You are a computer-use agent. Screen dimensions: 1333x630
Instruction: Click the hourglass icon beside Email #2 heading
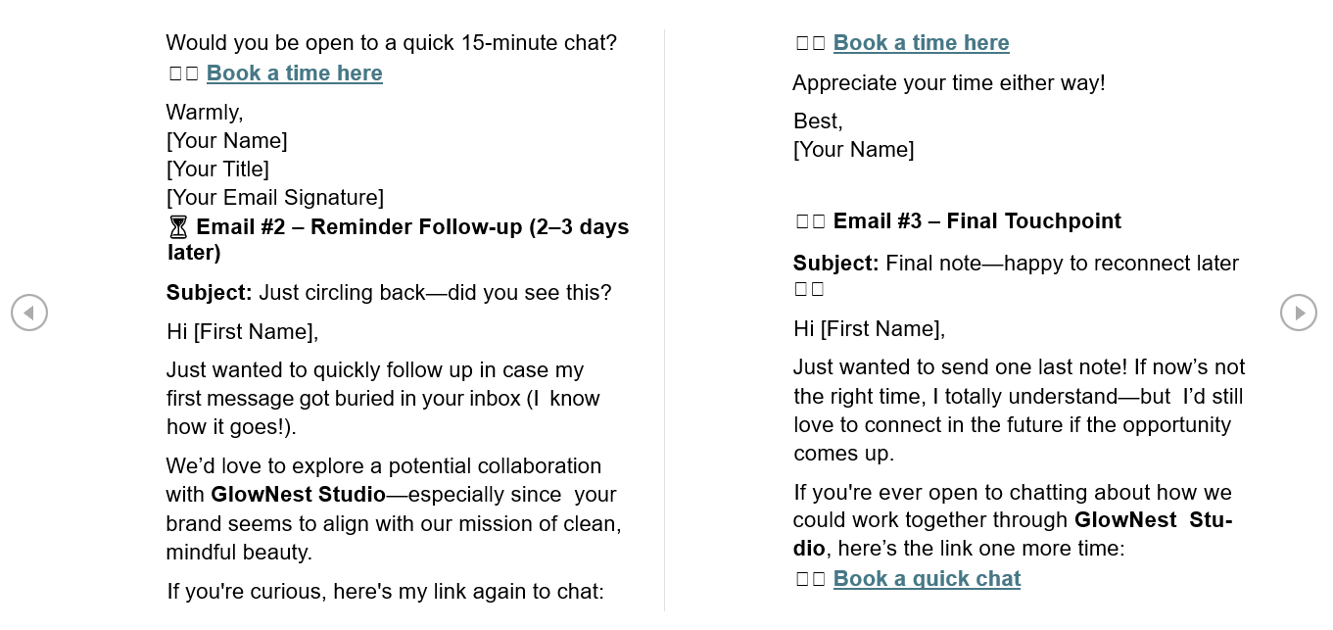[x=178, y=227]
